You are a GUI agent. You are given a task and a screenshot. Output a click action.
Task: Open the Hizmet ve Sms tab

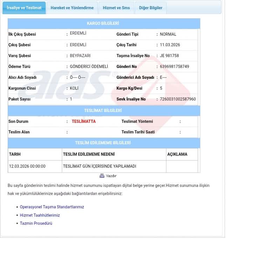pos(116,8)
